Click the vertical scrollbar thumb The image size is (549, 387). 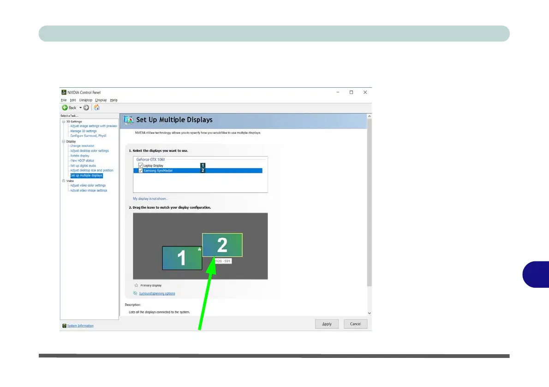369,203
